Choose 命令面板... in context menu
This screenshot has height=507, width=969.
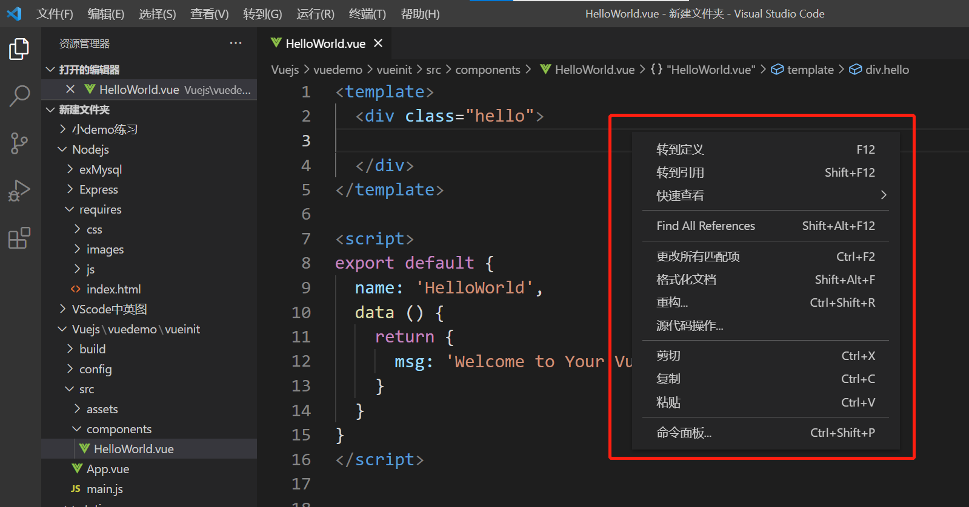pyautogui.click(x=765, y=433)
